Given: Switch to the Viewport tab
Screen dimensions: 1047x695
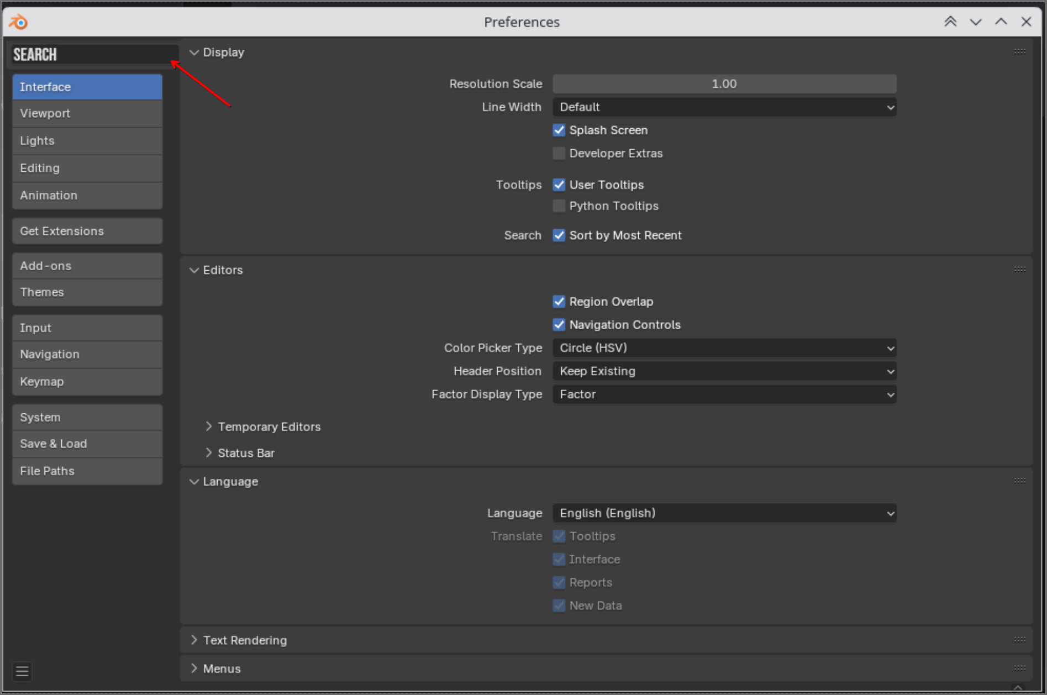Looking at the screenshot, I should [87, 113].
